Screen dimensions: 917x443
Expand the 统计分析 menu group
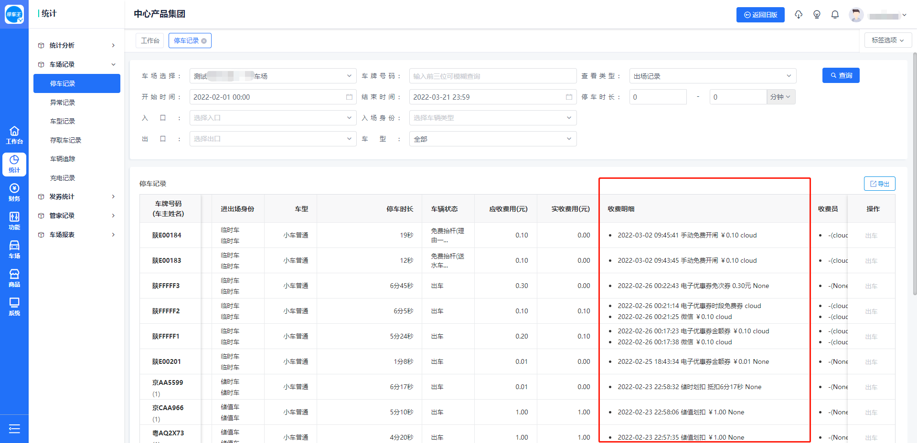(x=76, y=45)
